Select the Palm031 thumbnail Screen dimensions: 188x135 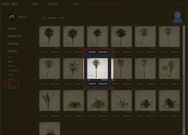(50, 101)
